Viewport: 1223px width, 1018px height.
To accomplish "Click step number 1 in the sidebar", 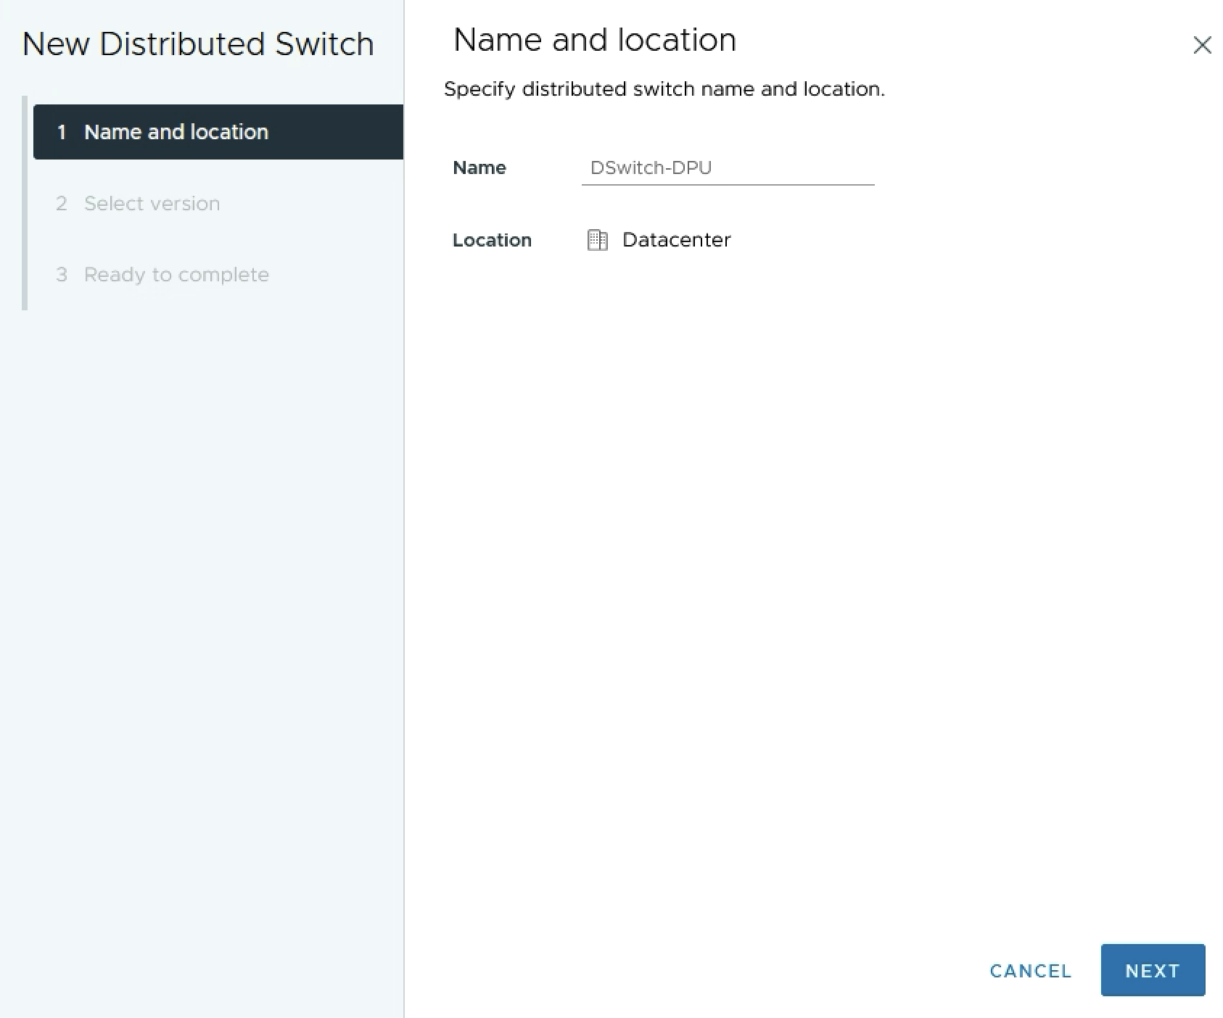I will click(x=62, y=132).
